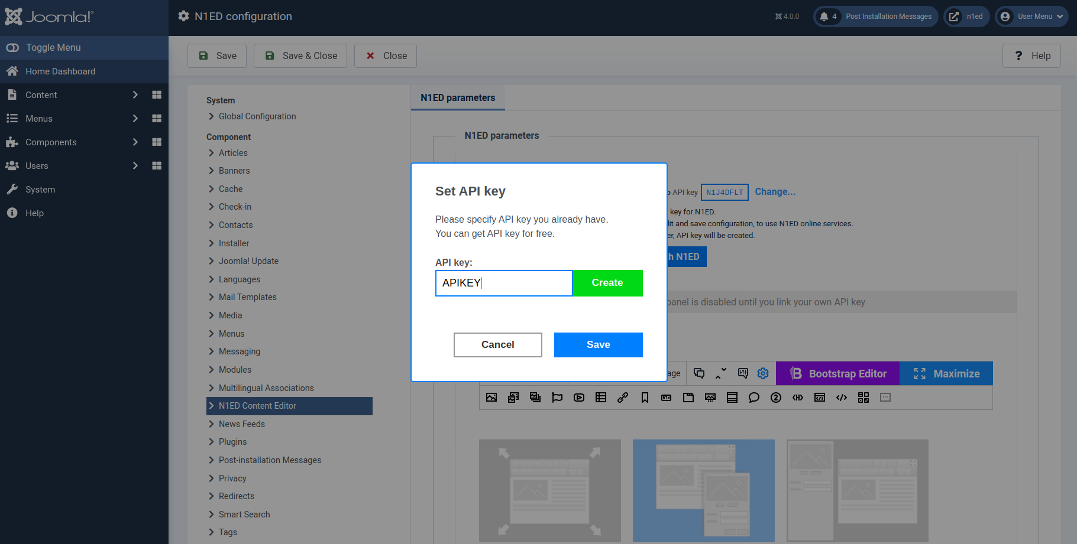The height and width of the screenshot is (544, 1077).
Task: Click the flag icon in editor toolbar
Action: [x=557, y=398]
